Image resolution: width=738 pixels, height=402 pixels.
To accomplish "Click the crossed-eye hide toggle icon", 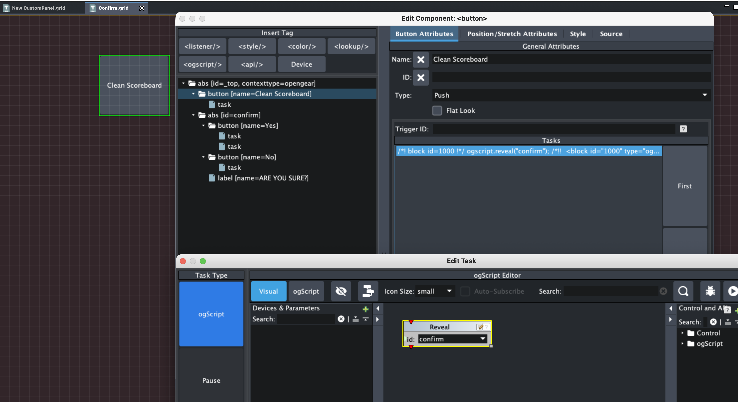I will coord(341,291).
